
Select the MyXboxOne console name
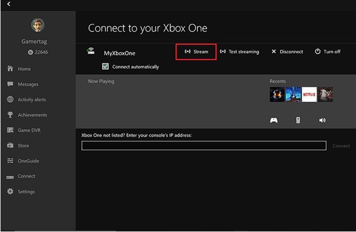point(120,53)
